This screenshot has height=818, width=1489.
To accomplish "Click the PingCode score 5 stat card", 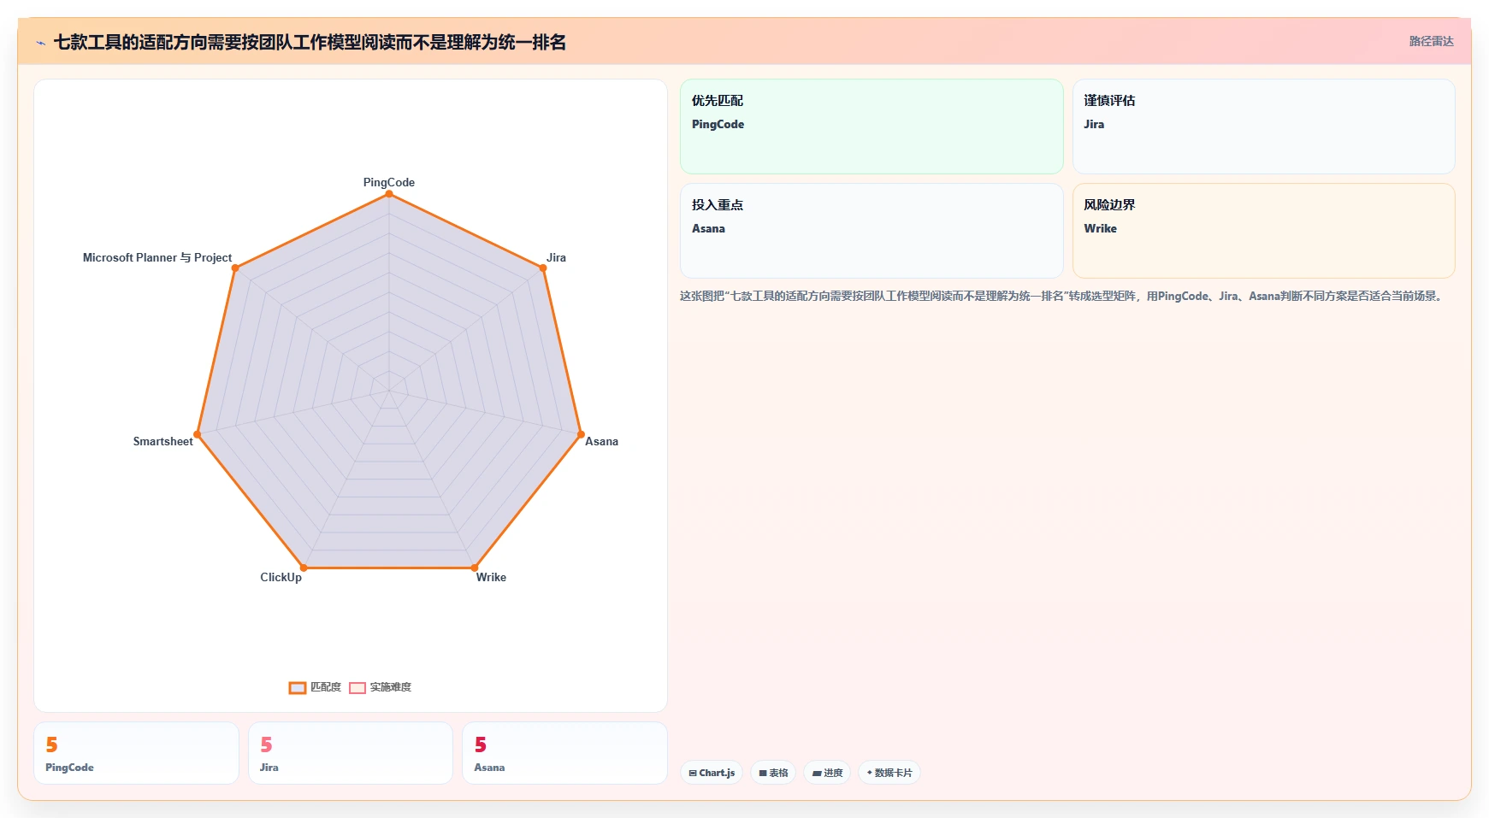I will click(x=136, y=753).
